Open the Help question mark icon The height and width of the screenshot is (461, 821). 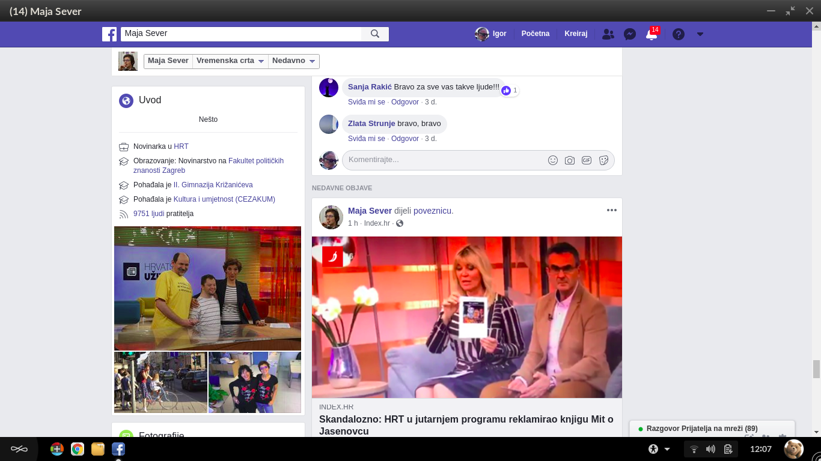pos(678,34)
